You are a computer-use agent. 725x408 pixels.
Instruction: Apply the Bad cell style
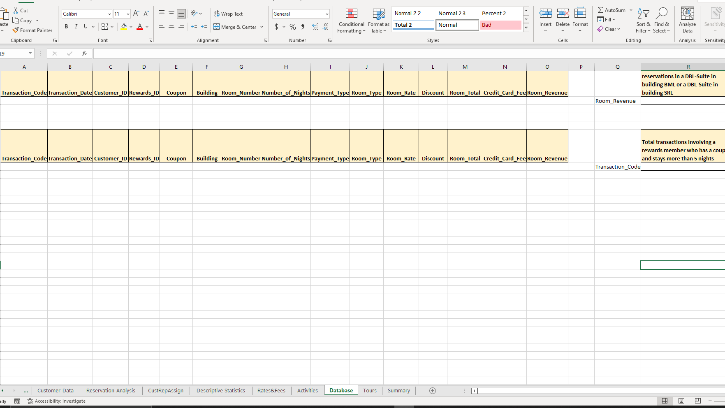[501, 25]
